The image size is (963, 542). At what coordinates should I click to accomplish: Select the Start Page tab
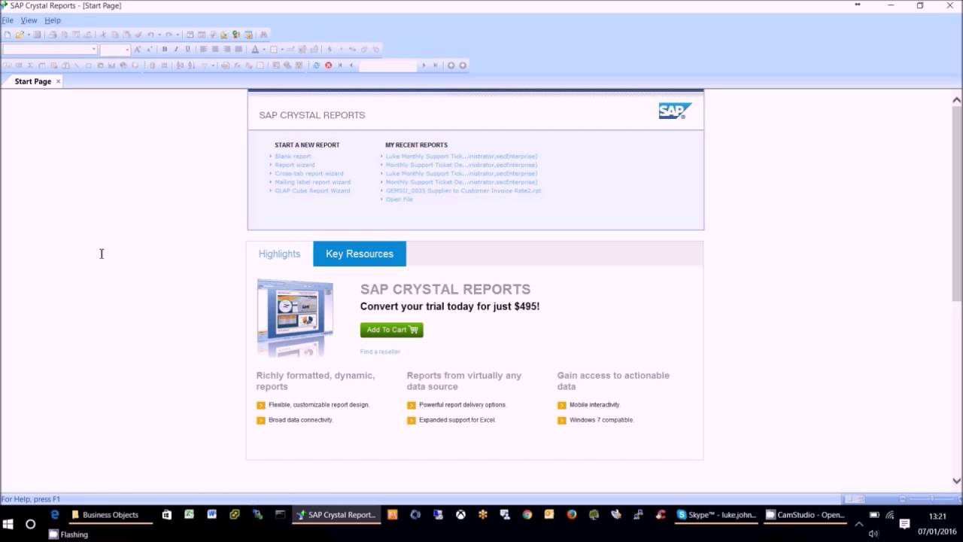click(33, 81)
